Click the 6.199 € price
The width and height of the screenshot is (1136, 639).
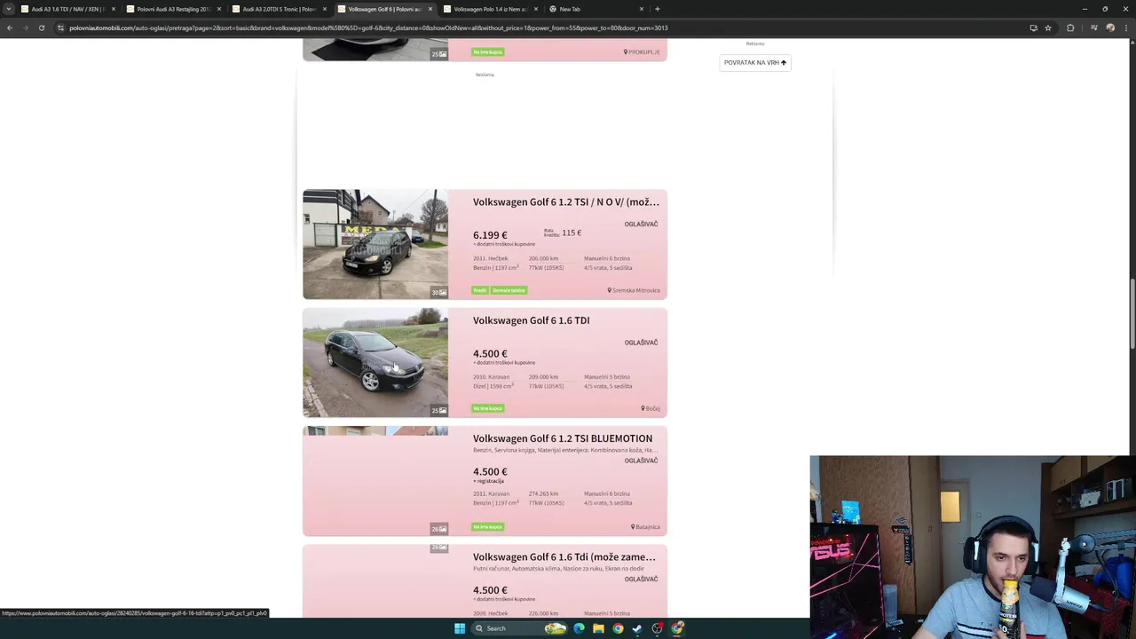pos(490,235)
